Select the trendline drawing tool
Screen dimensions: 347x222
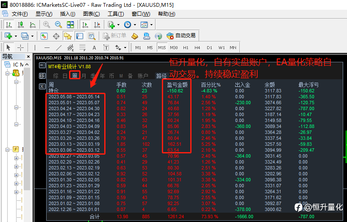coord(58,47)
